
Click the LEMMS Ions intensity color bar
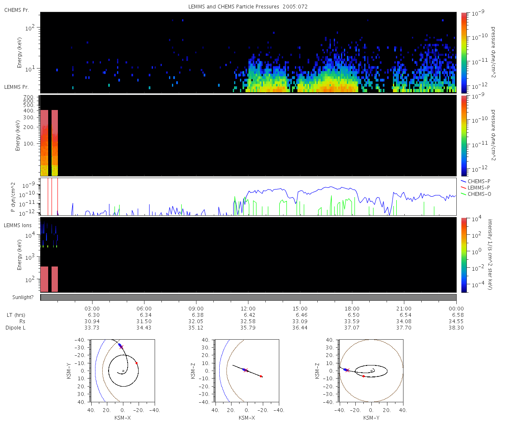click(463, 255)
